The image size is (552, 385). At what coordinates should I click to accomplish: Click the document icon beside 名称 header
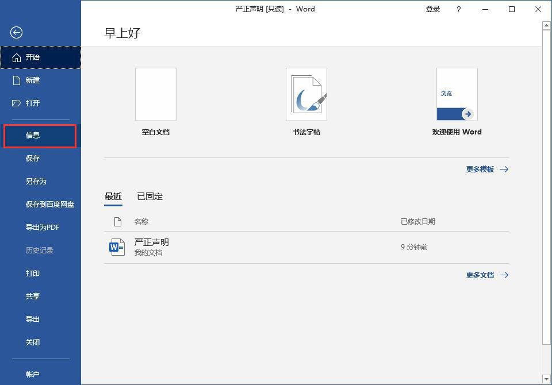118,221
